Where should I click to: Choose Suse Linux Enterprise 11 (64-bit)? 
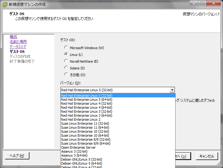pos(118,127)
